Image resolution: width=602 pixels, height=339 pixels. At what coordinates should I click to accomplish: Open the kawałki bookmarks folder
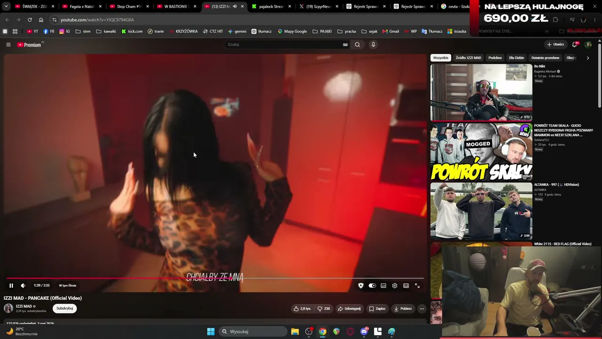click(106, 32)
